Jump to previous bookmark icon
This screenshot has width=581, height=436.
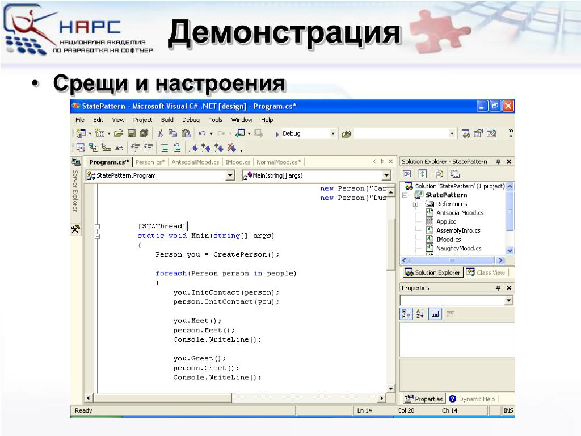218,148
